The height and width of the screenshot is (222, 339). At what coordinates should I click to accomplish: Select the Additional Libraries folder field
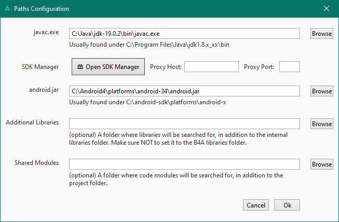point(184,124)
